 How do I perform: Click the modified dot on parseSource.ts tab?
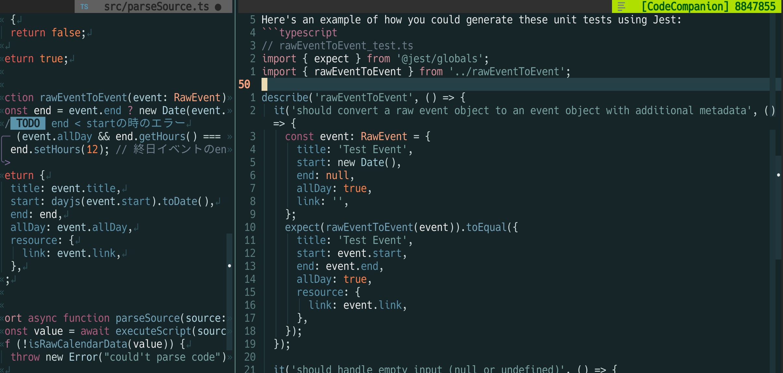coord(218,7)
